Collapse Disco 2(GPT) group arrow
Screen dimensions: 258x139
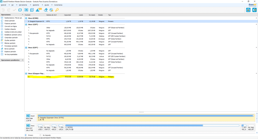tap(256, 48)
